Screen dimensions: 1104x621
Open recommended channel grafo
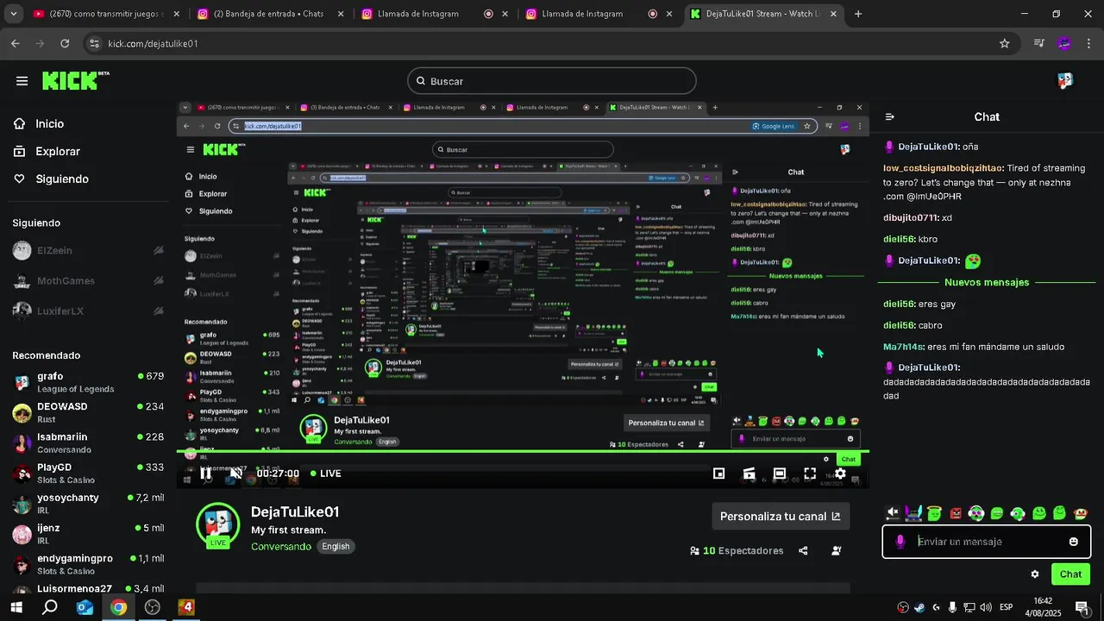[86, 382]
